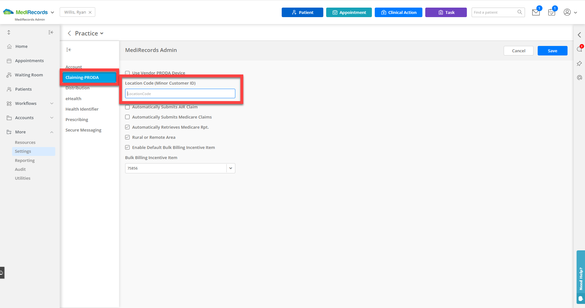Click the Waiting Room people icon
This screenshot has width=585, height=308.
[x=9, y=75]
